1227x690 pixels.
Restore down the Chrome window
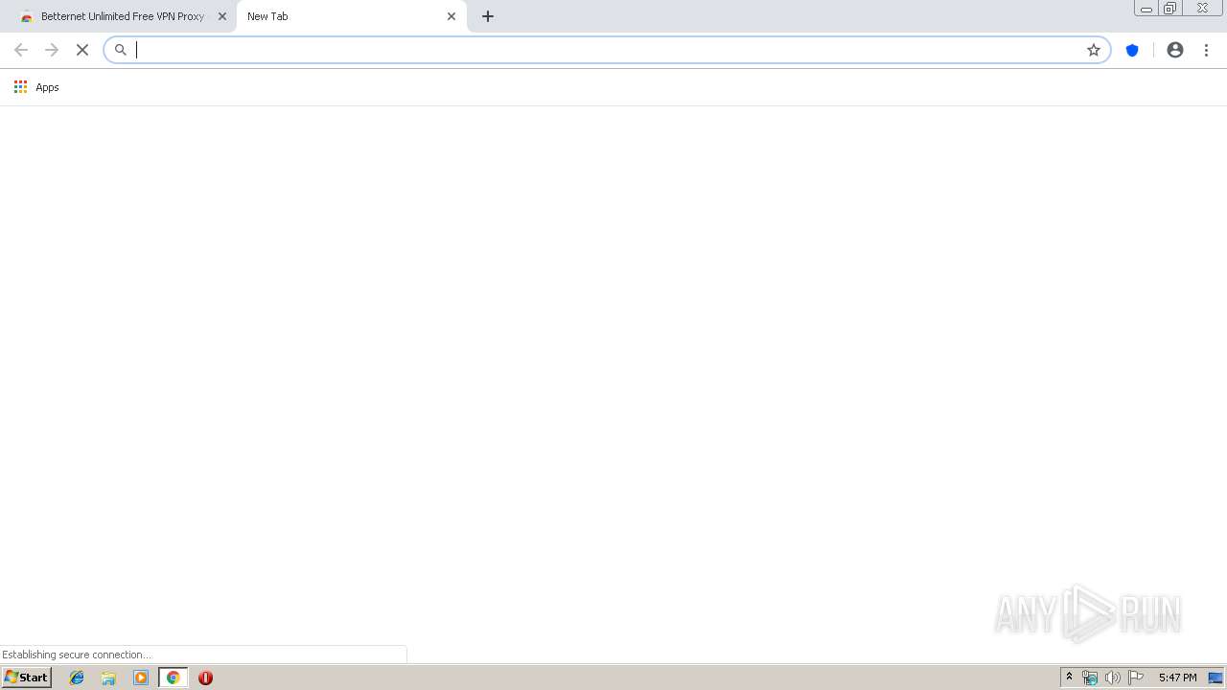pos(1170,9)
